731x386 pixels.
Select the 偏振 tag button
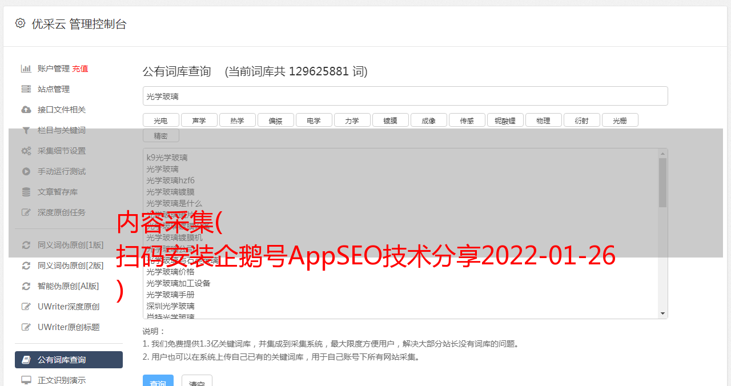click(x=275, y=120)
